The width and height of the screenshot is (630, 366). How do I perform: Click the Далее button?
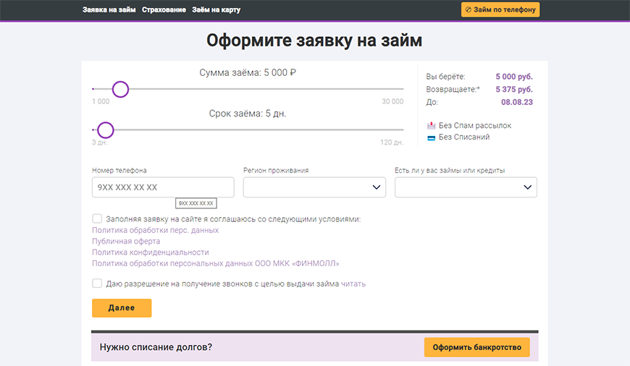pos(122,308)
